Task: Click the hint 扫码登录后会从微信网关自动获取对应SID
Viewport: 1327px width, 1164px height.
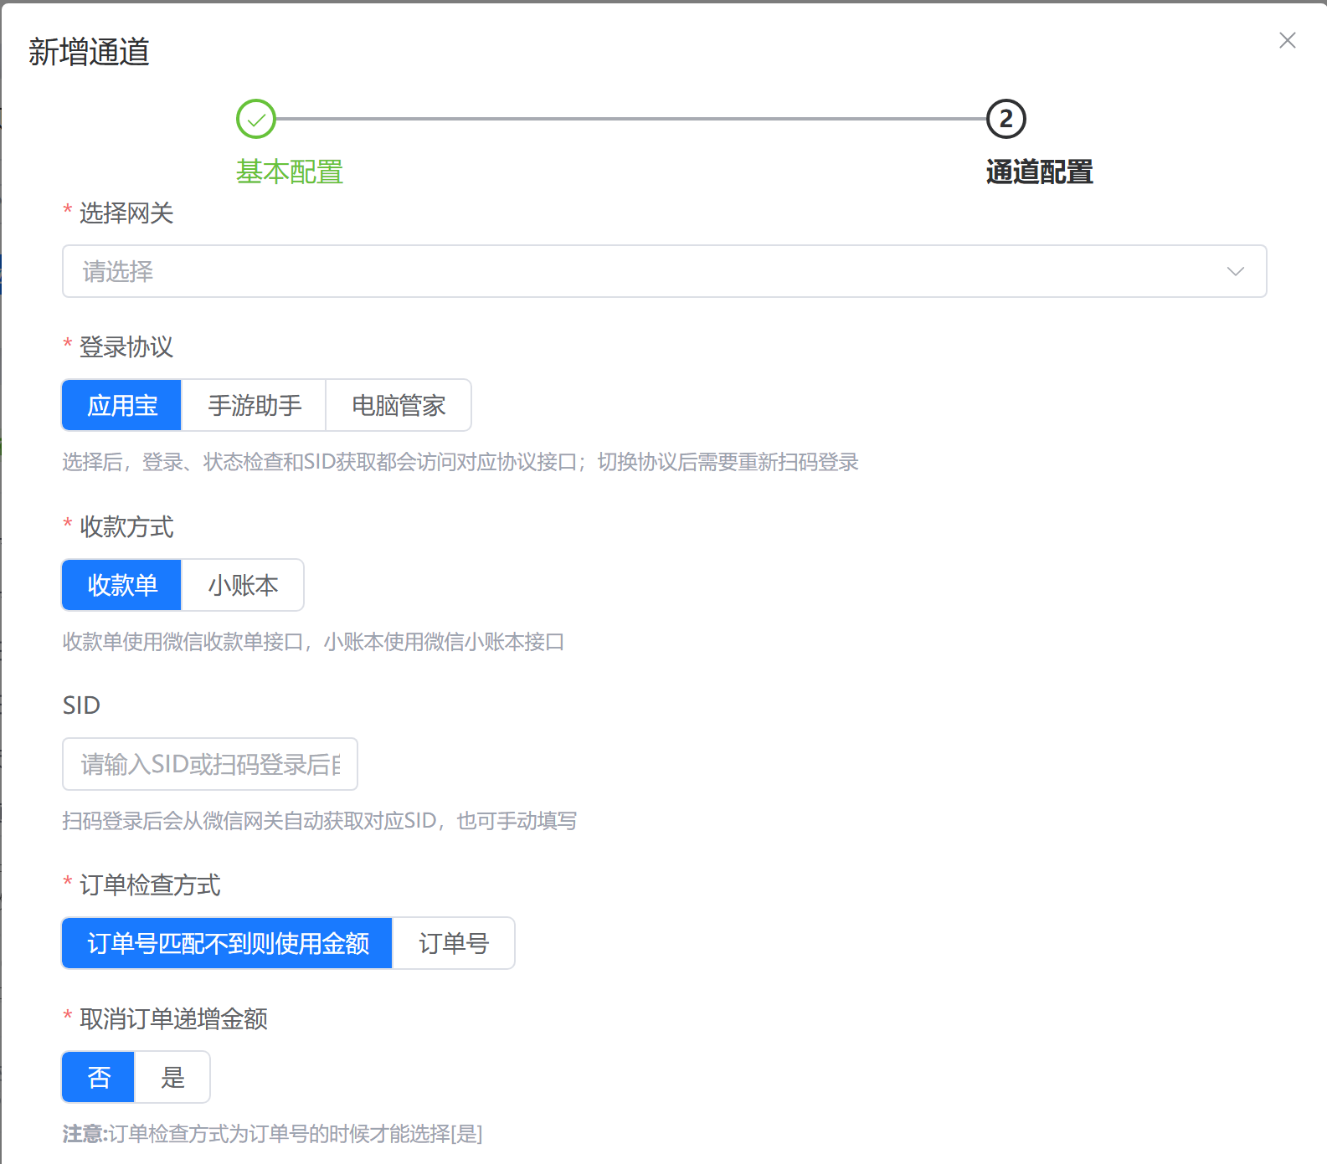Action: tap(320, 821)
